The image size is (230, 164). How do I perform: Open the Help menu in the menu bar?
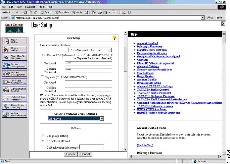[50, 7]
